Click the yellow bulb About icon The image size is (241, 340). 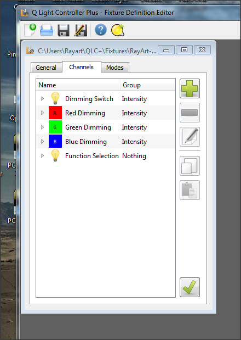pyautogui.click(x=118, y=30)
